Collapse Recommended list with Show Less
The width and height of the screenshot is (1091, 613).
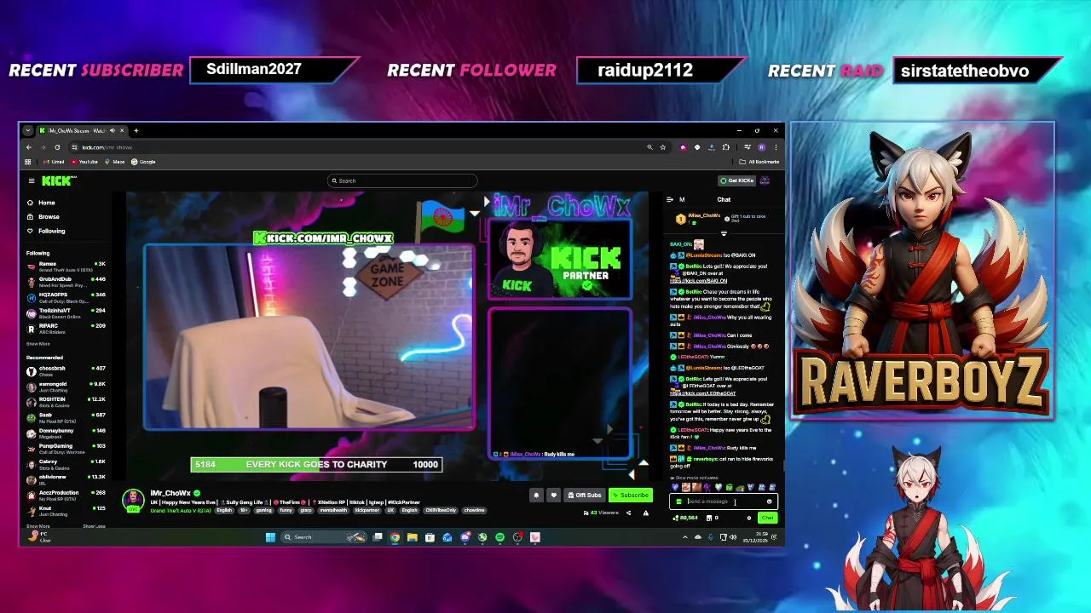tap(94, 526)
